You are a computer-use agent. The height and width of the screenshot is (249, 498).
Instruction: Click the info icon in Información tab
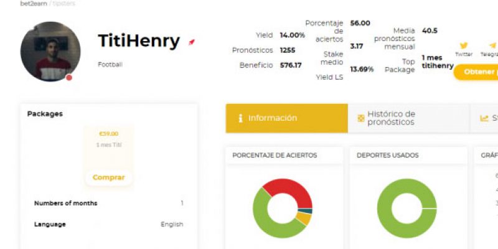click(x=240, y=118)
